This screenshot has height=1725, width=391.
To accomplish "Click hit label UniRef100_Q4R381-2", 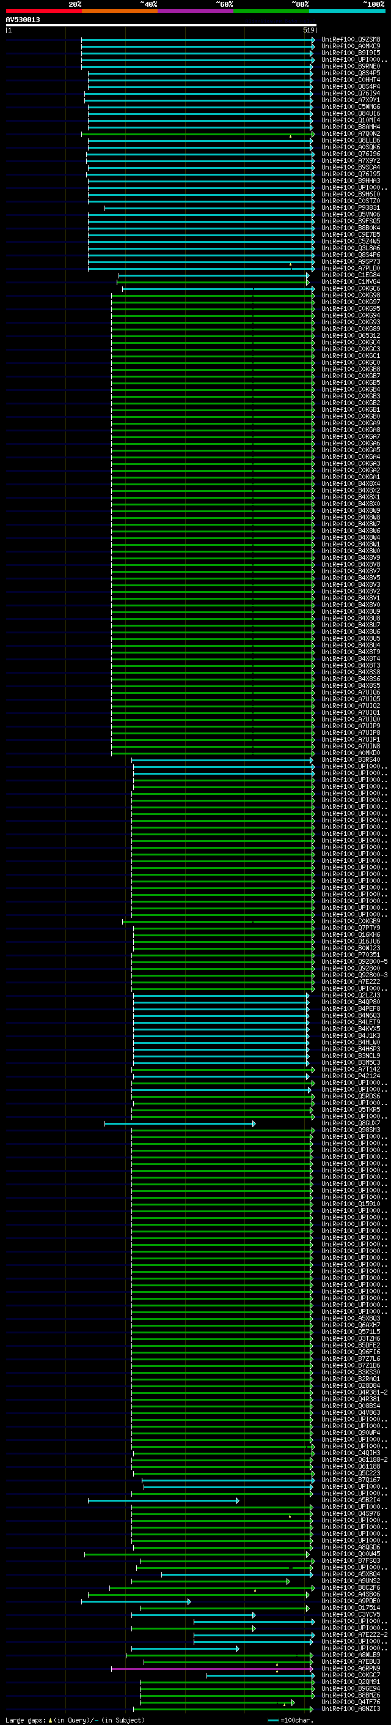I will (354, 1392).
